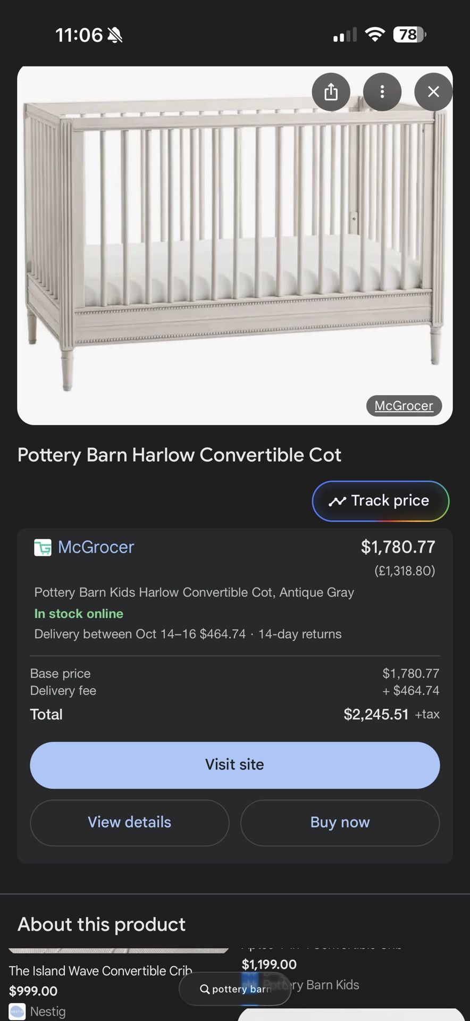Tap the Buy now button
Viewport: 470px width, 1021px height.
(340, 822)
